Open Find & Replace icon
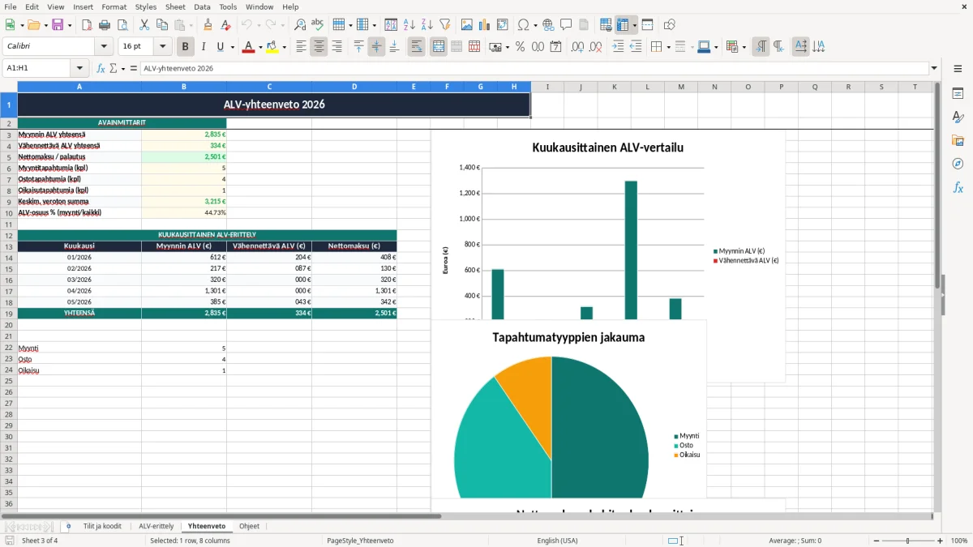The width and height of the screenshot is (973, 547). (300, 25)
